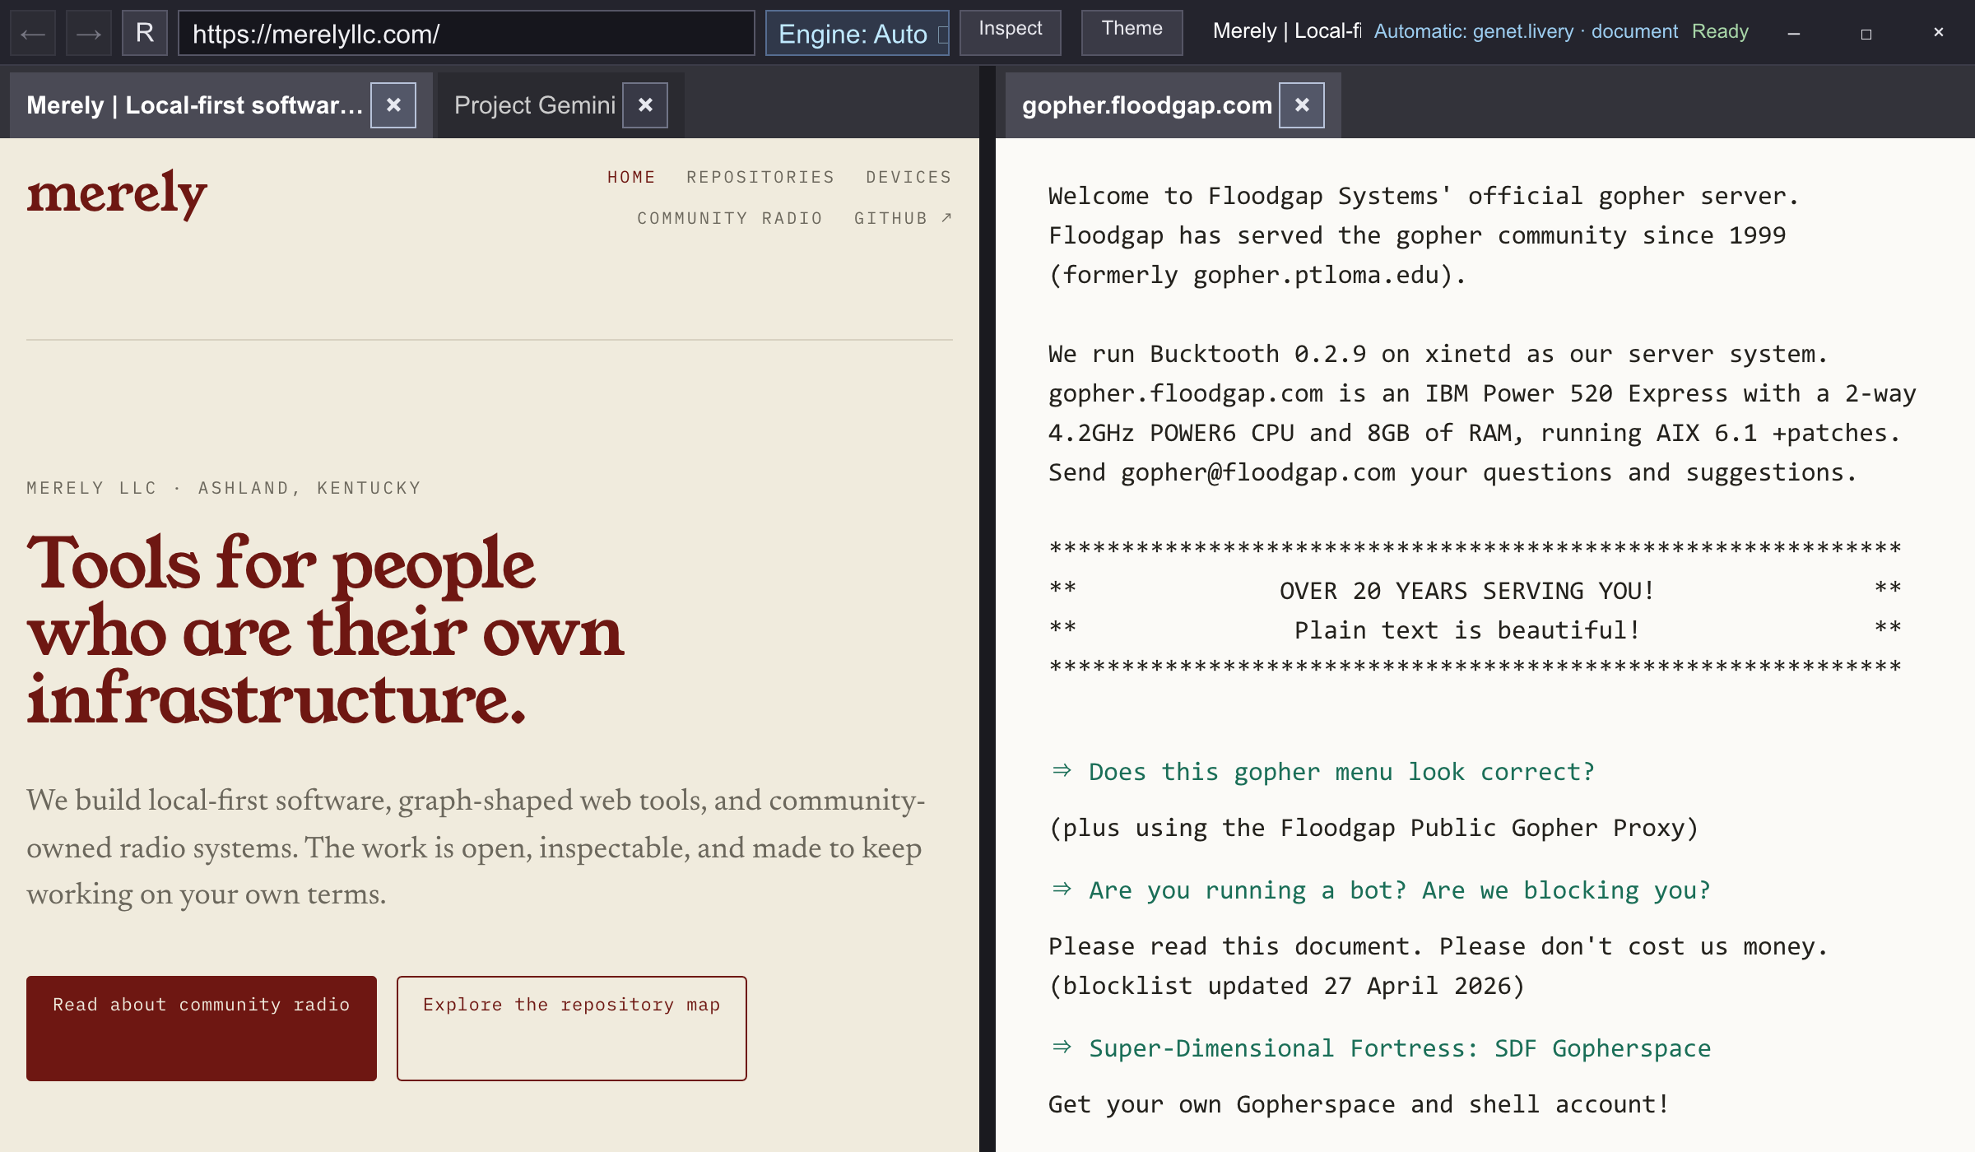Click the GitHub external link arrow icon
Image resolution: width=1975 pixels, height=1152 pixels.
pyautogui.click(x=946, y=218)
